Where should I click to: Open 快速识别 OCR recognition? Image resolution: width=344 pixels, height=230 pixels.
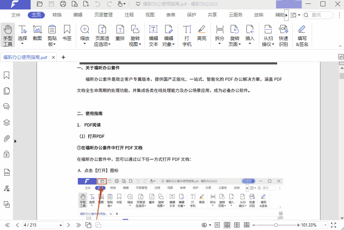tap(283, 34)
